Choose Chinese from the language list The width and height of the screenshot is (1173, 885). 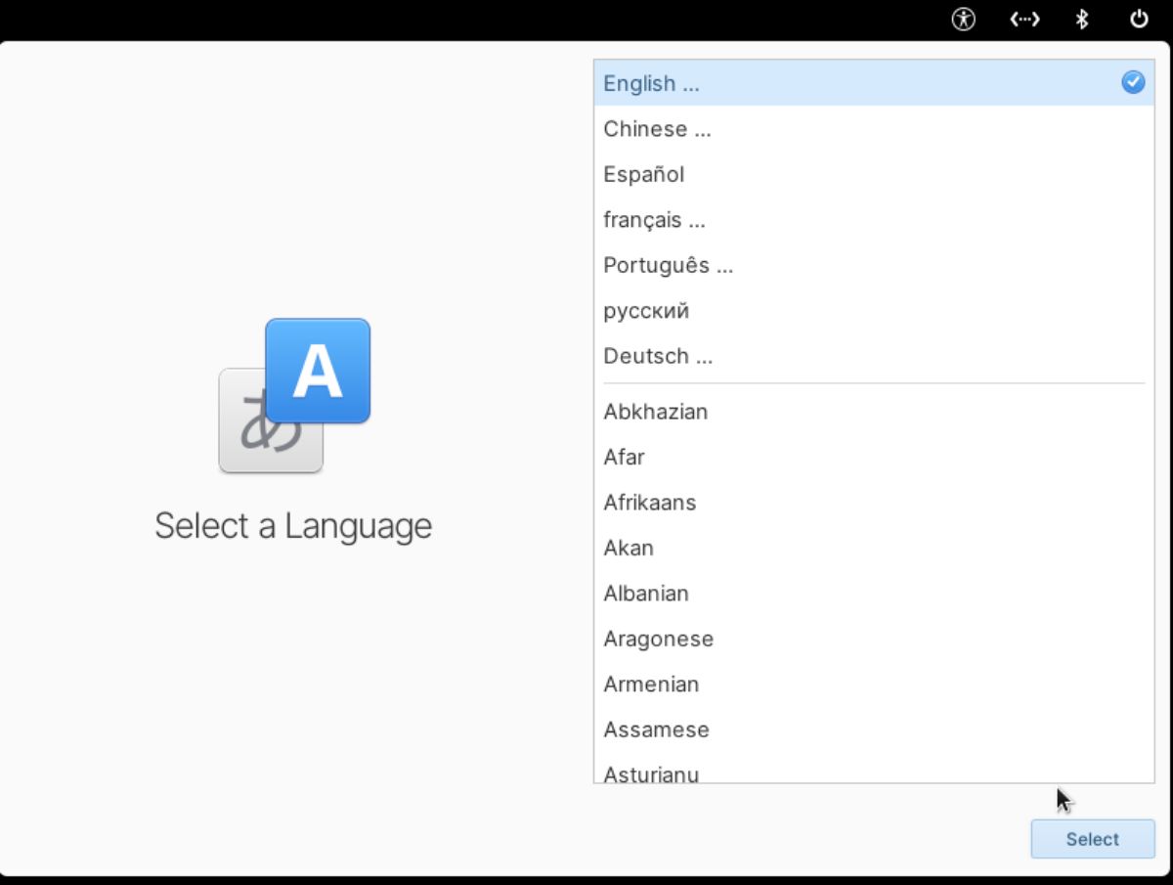[x=874, y=129]
